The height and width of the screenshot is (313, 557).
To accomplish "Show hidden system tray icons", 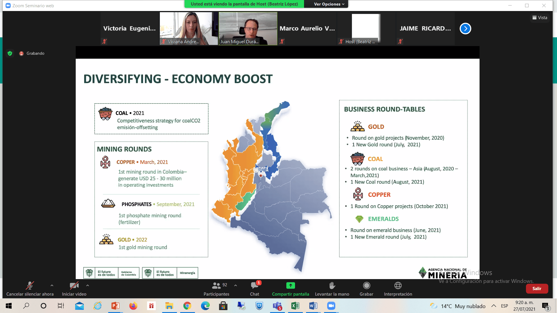I will coord(493,306).
